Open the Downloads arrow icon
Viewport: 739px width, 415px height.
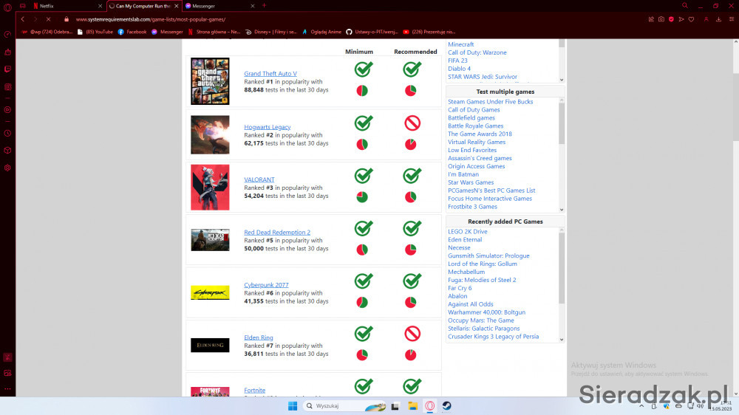pyautogui.click(x=718, y=19)
